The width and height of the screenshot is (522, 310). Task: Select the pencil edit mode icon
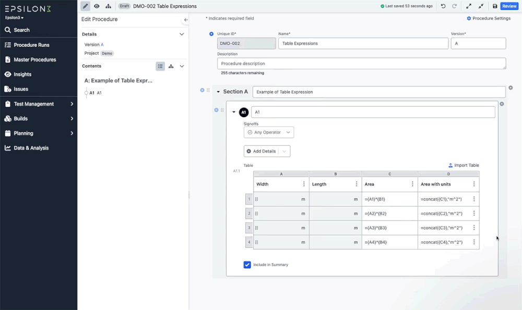coord(85,6)
